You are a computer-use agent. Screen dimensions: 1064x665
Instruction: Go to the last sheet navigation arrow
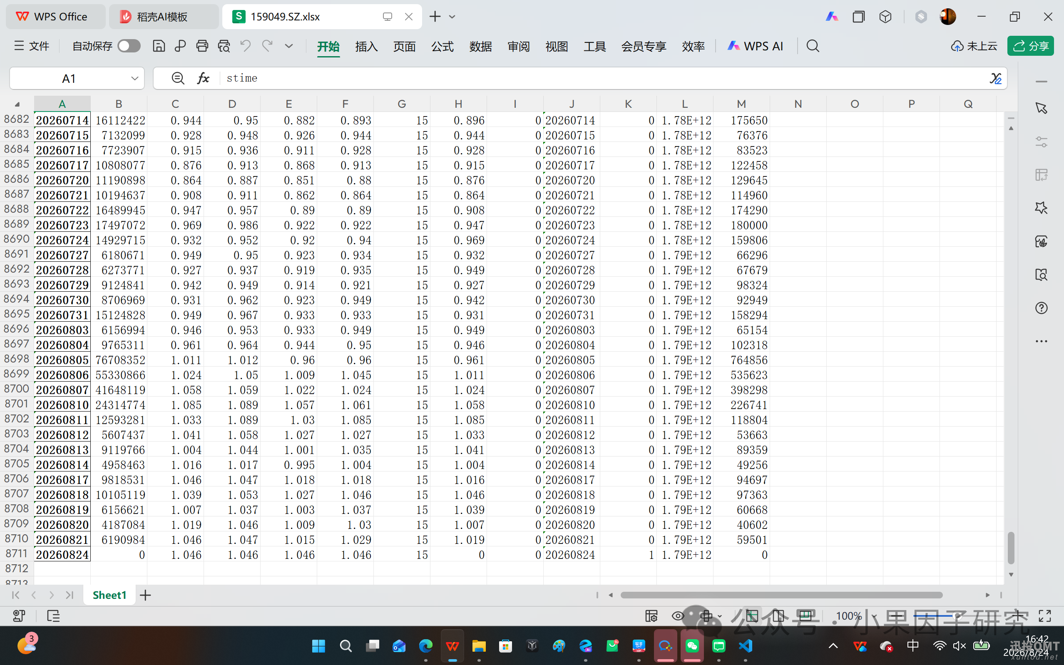pos(70,595)
